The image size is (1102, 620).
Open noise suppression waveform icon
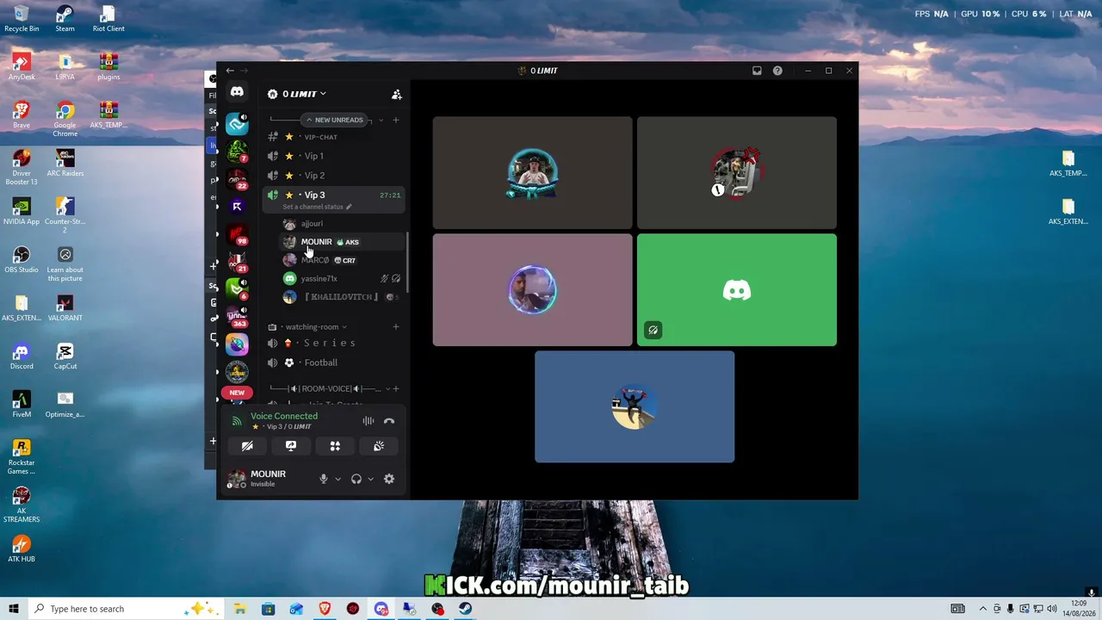[368, 421]
